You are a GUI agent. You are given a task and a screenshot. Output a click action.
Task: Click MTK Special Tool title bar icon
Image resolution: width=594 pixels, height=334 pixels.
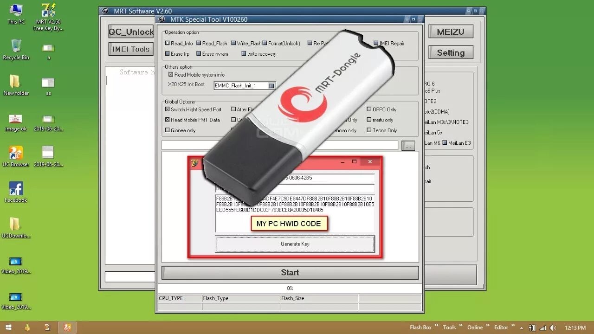point(161,19)
